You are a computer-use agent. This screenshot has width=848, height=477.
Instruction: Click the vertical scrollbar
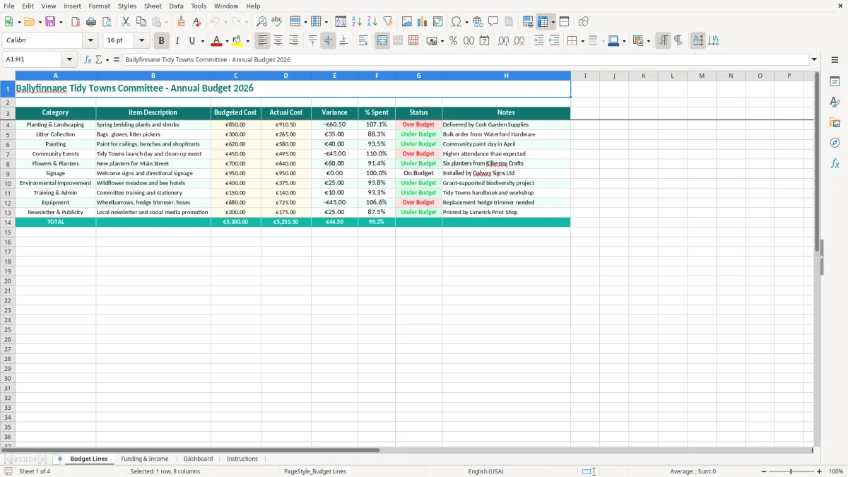(817, 258)
